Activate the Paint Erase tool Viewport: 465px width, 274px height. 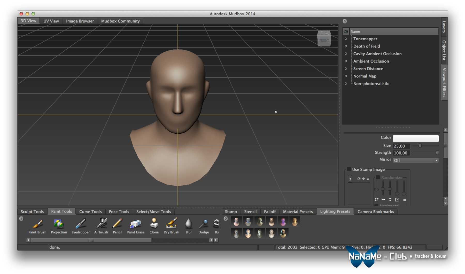click(136, 224)
